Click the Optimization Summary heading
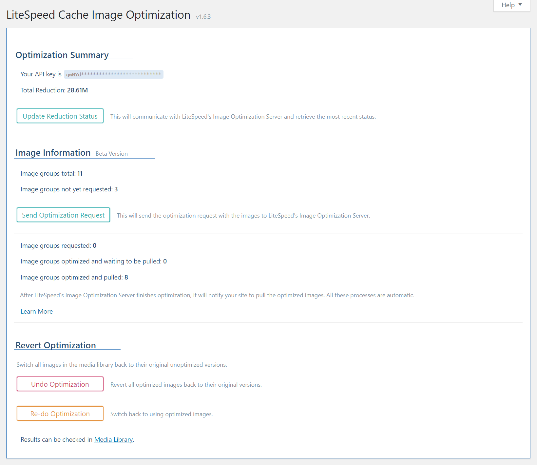This screenshot has width=537, height=465. 62,55
